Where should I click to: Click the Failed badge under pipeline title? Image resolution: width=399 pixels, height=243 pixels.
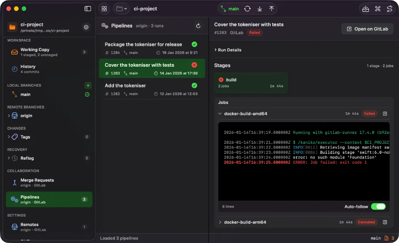[x=255, y=32]
